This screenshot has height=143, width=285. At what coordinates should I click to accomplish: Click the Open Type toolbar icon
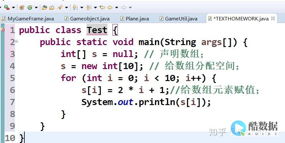pyautogui.click(x=44, y=7)
